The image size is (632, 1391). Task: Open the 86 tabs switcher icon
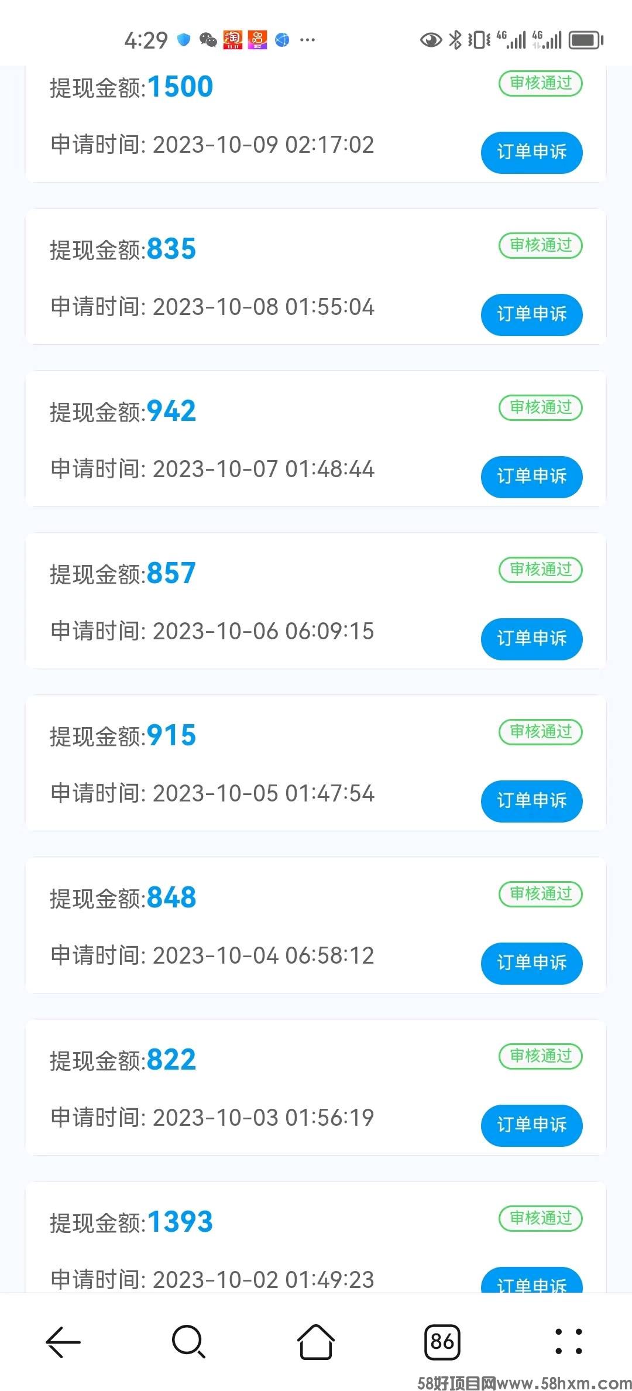(442, 1342)
